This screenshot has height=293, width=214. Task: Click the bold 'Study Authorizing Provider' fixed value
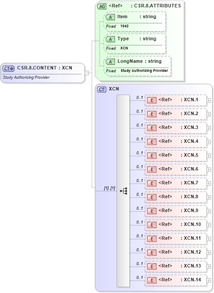pyautogui.click(x=144, y=71)
